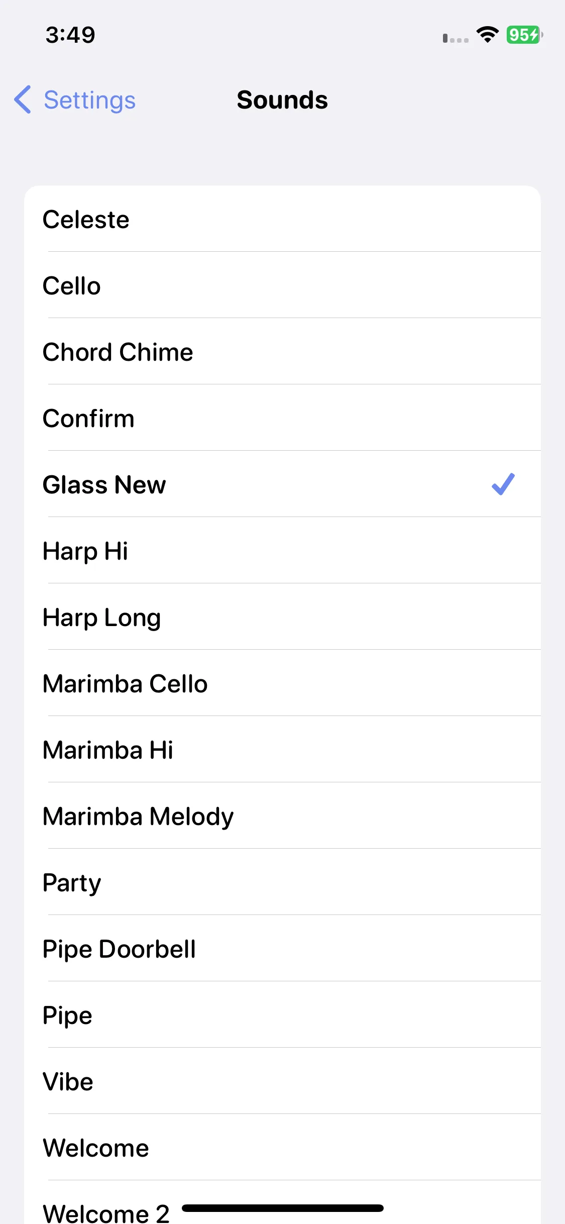Image resolution: width=565 pixels, height=1224 pixels.
Task: Tap the Wi-Fi status icon
Action: click(x=487, y=35)
